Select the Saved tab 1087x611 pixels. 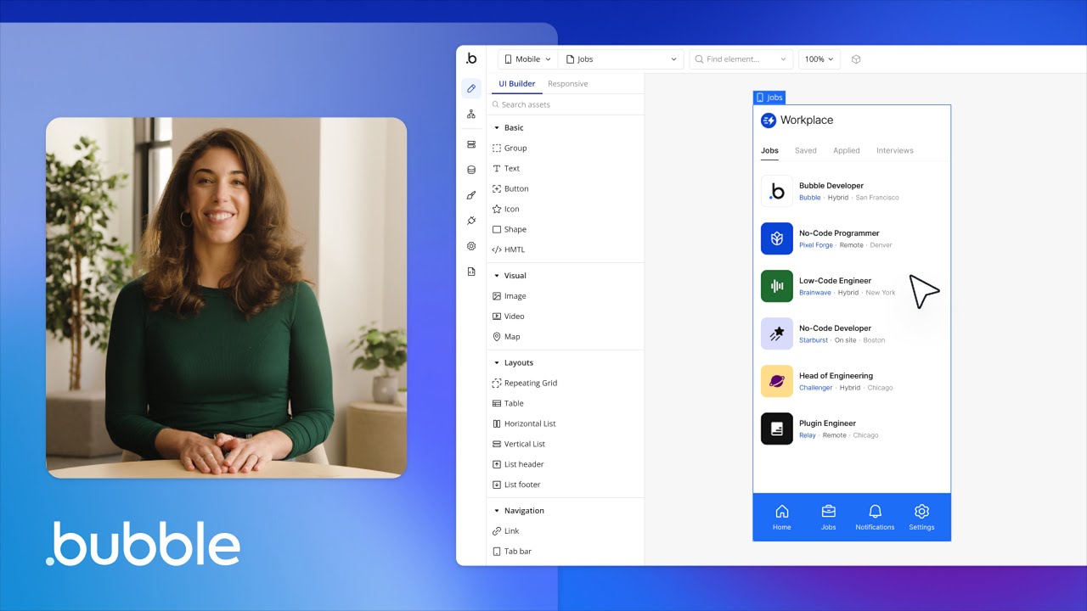tap(806, 150)
